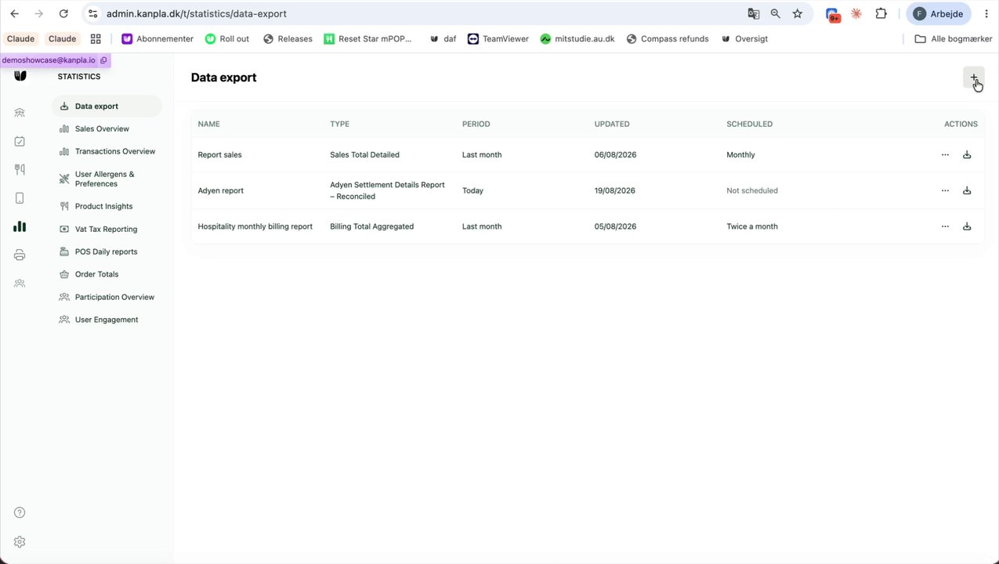The image size is (999, 564).
Task: Copy the demoshowcase@kanpla.io email
Action: tap(103, 60)
